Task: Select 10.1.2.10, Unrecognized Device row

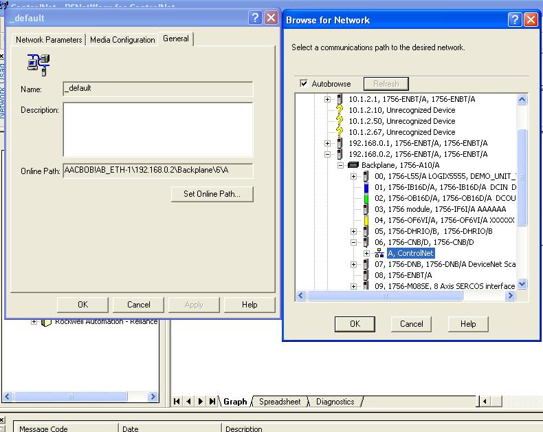Action: [401, 110]
